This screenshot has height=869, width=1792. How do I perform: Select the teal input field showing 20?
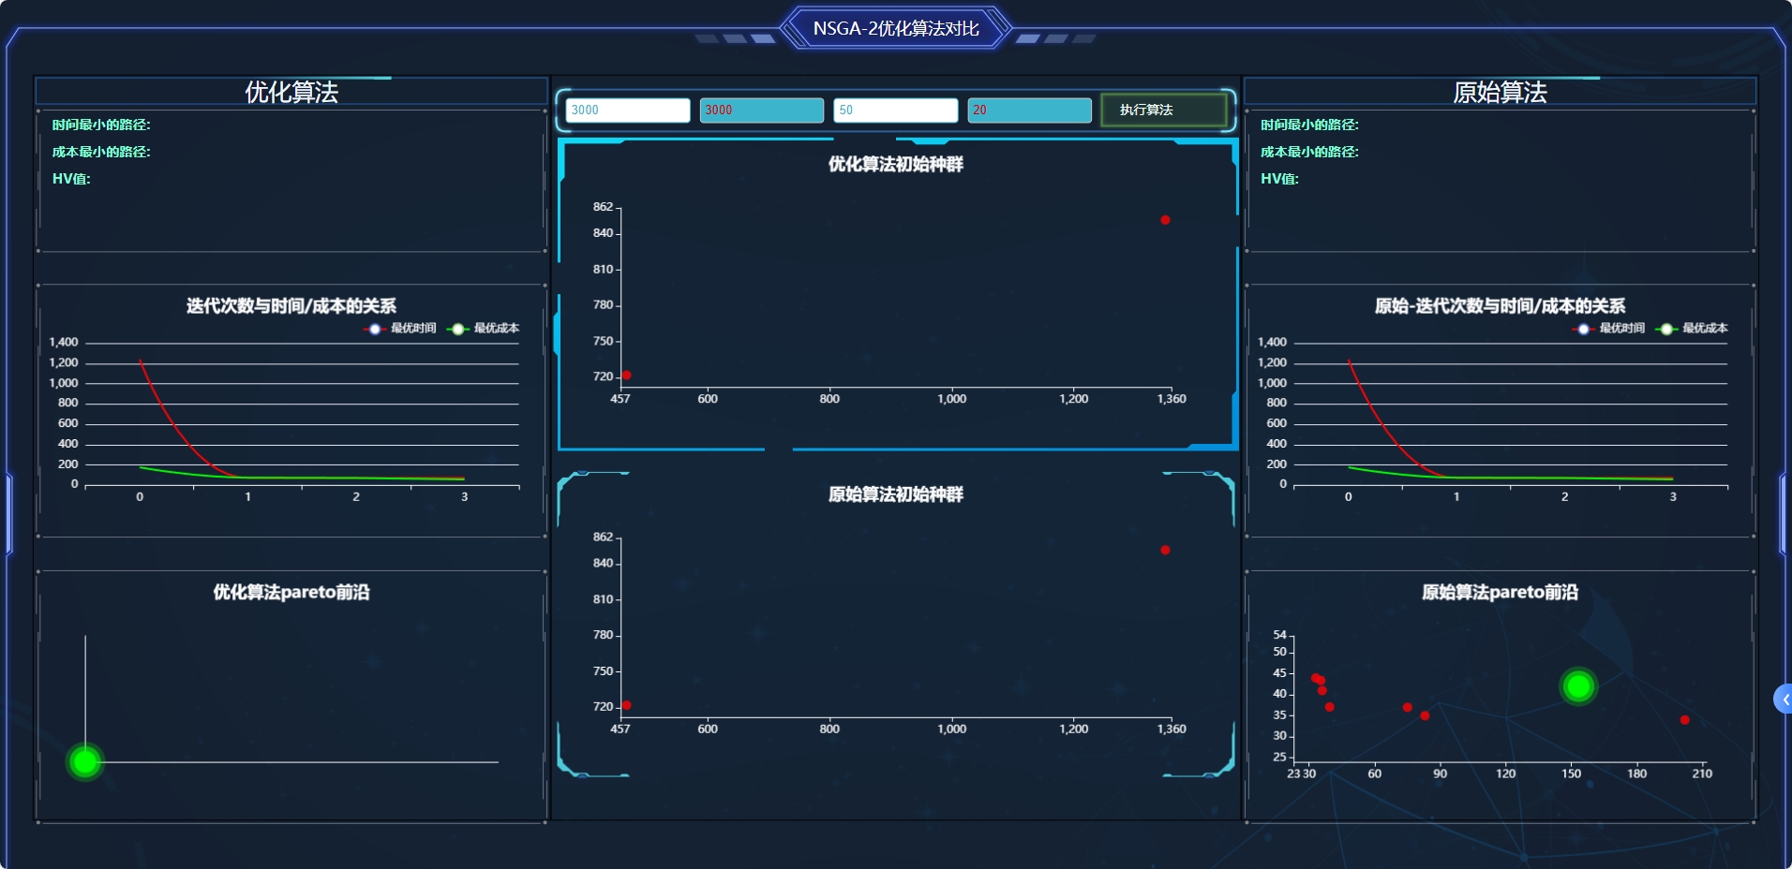point(1030,110)
